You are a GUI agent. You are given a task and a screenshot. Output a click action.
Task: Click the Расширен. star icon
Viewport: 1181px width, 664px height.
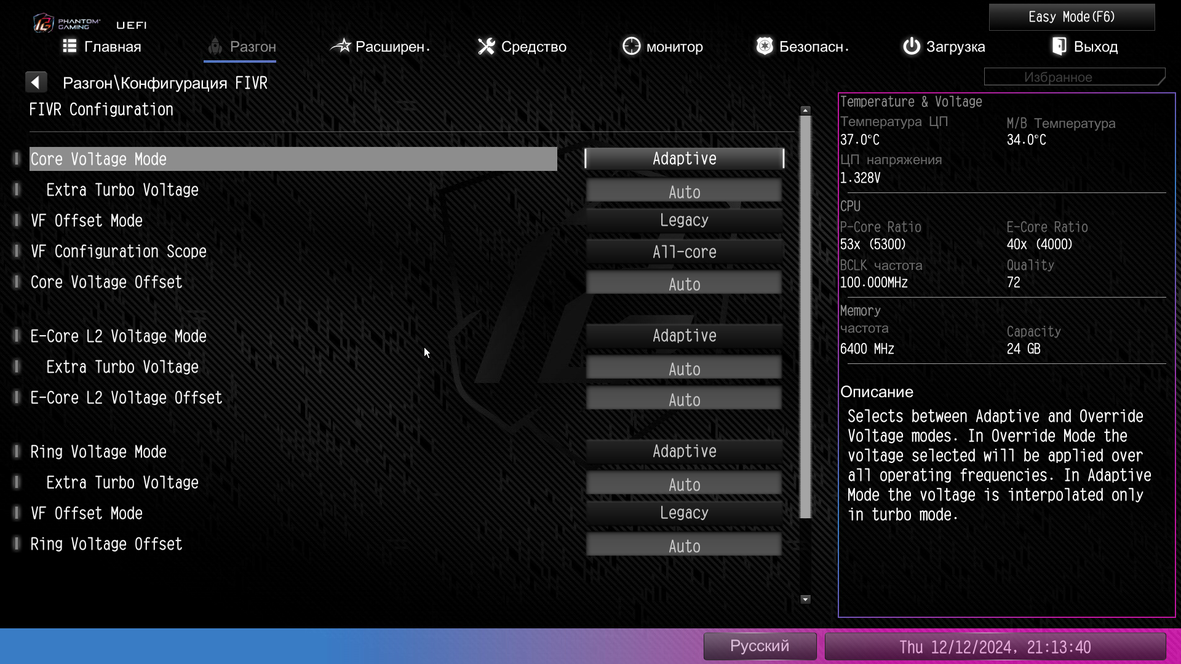click(x=341, y=46)
